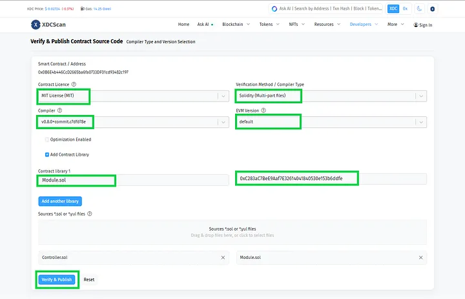
Task: Enable the Optimization Enabled checkbox
Action: pos(47,139)
